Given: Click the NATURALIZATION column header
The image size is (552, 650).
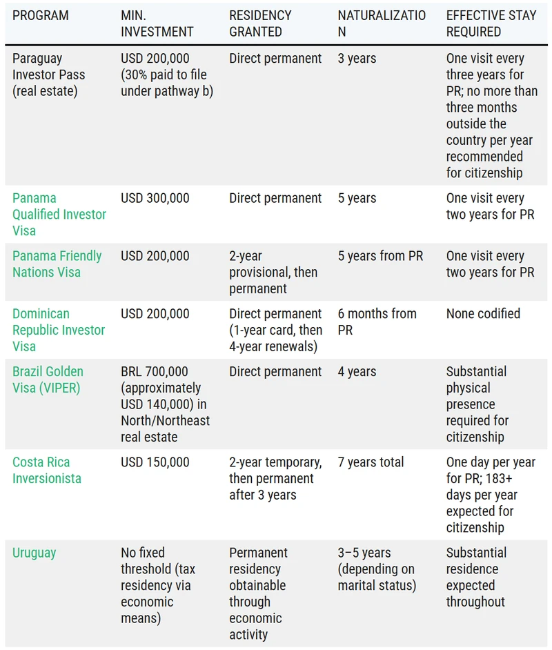Looking at the screenshot, I should click(x=382, y=23).
